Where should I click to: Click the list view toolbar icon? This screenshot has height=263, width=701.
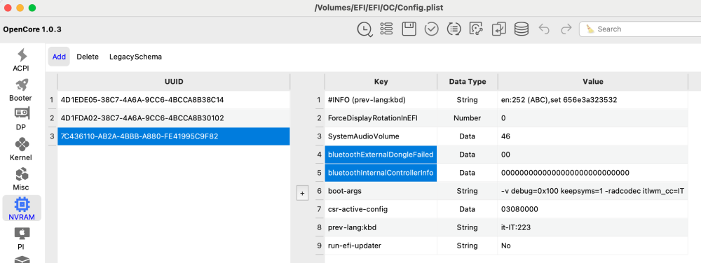[386, 29]
